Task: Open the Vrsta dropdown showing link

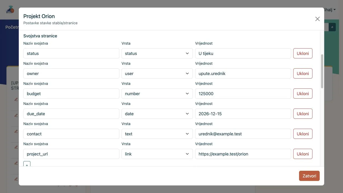Action: pos(157,154)
